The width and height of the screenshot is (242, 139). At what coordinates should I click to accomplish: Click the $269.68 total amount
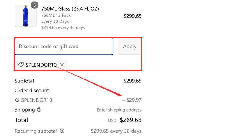pos(130,120)
